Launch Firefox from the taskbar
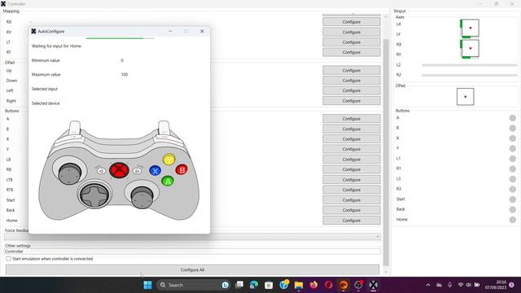This screenshot has width=521, height=293. 313,285
